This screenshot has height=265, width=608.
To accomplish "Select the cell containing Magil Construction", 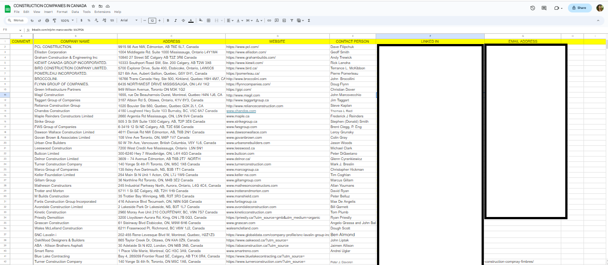I will 75,95.
